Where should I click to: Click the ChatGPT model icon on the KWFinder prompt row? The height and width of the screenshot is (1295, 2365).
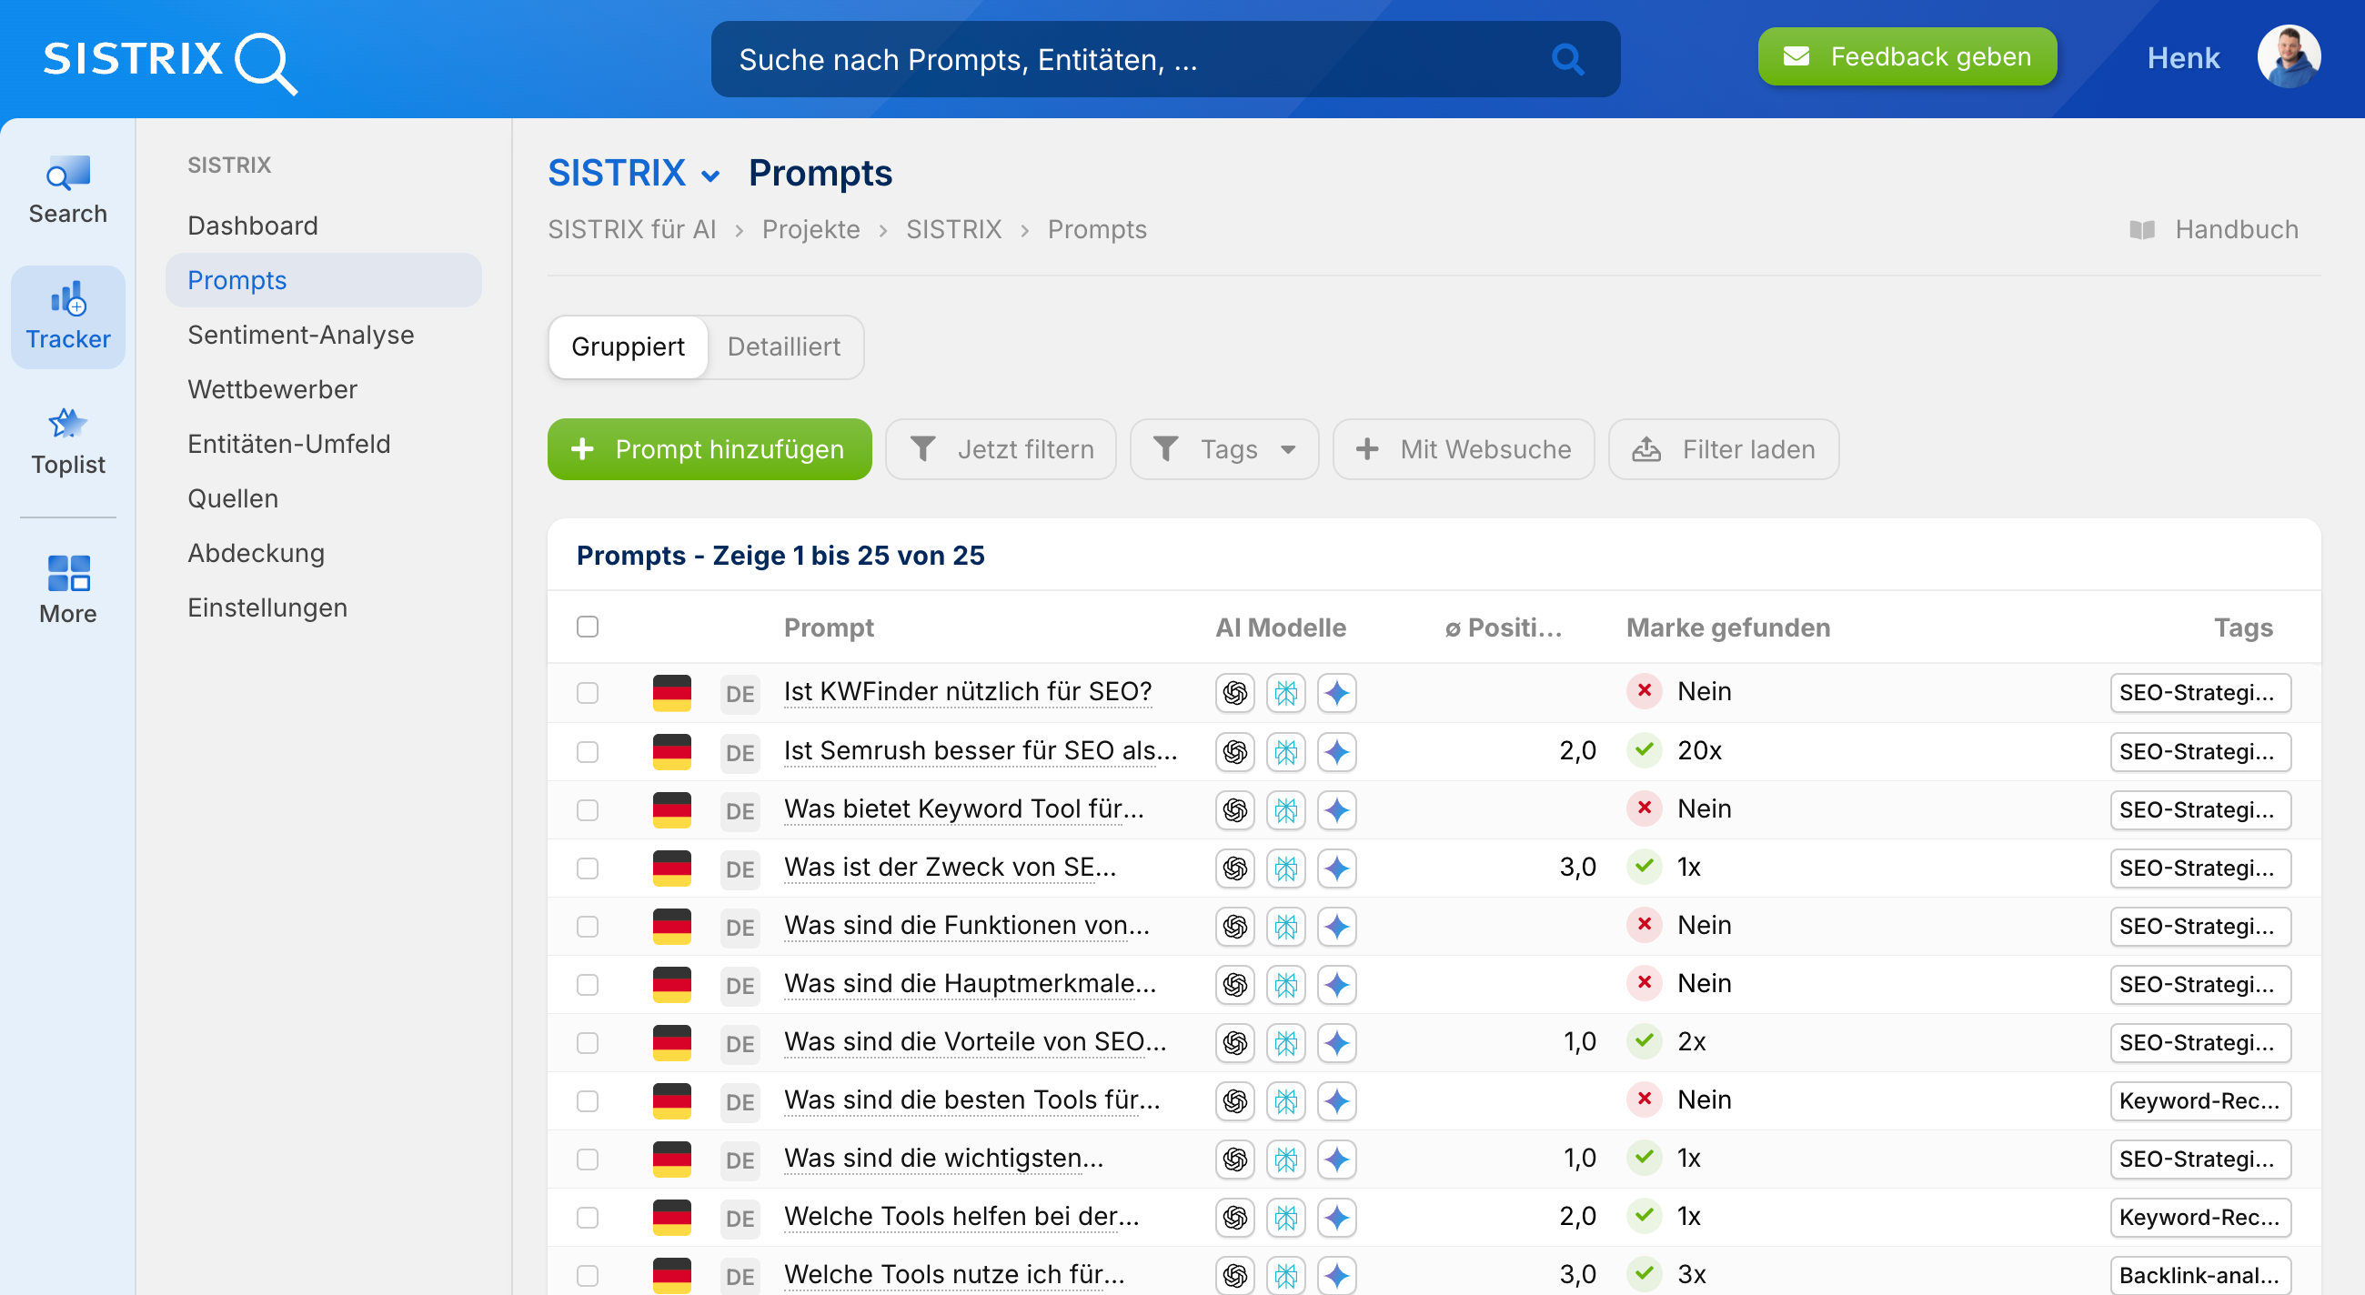(1235, 692)
